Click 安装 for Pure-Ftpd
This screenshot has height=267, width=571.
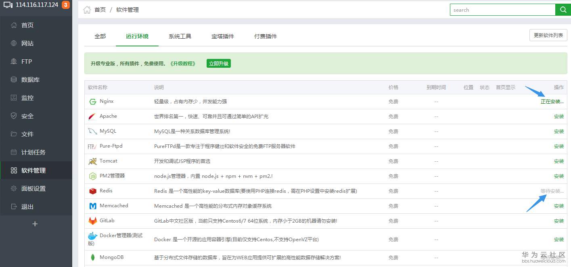(x=559, y=146)
